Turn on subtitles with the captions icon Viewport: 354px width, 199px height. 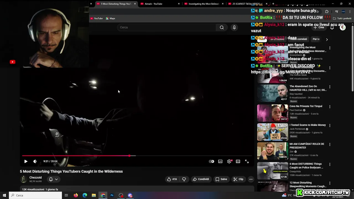click(220, 161)
